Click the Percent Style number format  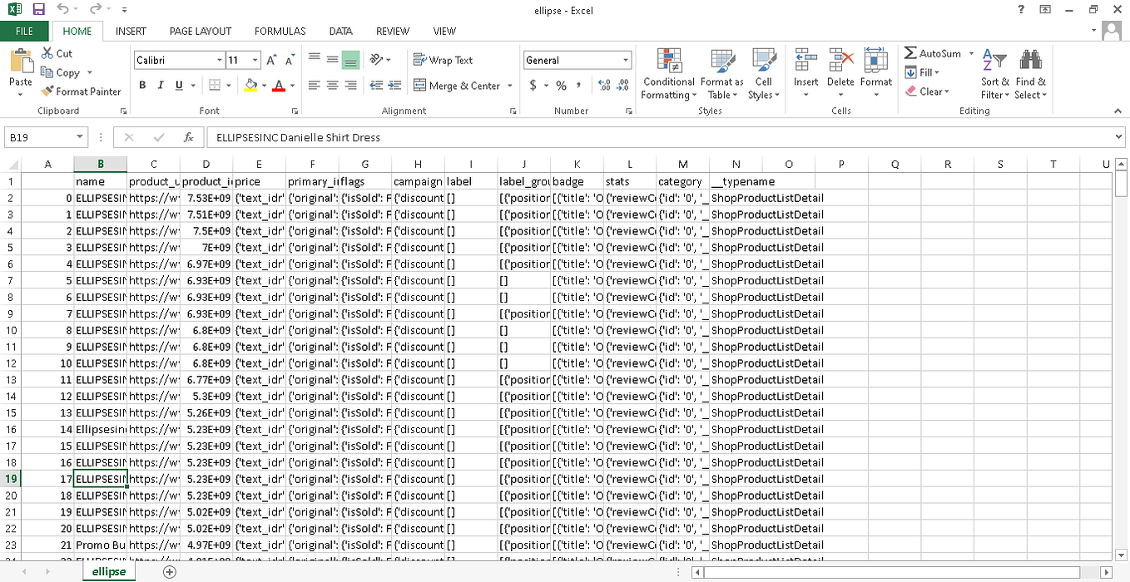coord(562,84)
